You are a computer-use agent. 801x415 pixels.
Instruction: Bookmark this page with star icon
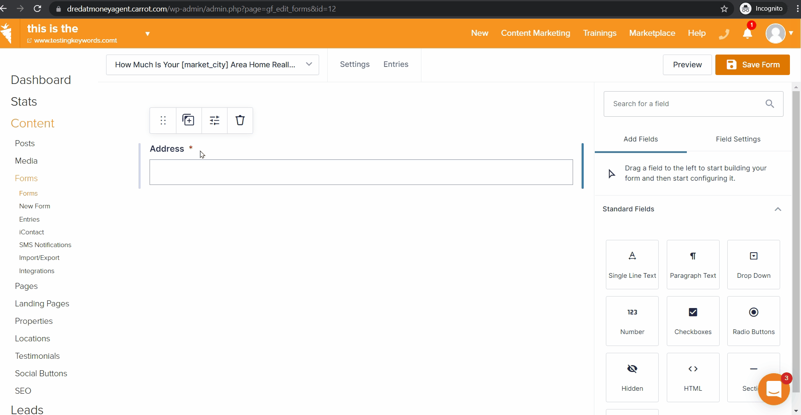(724, 9)
